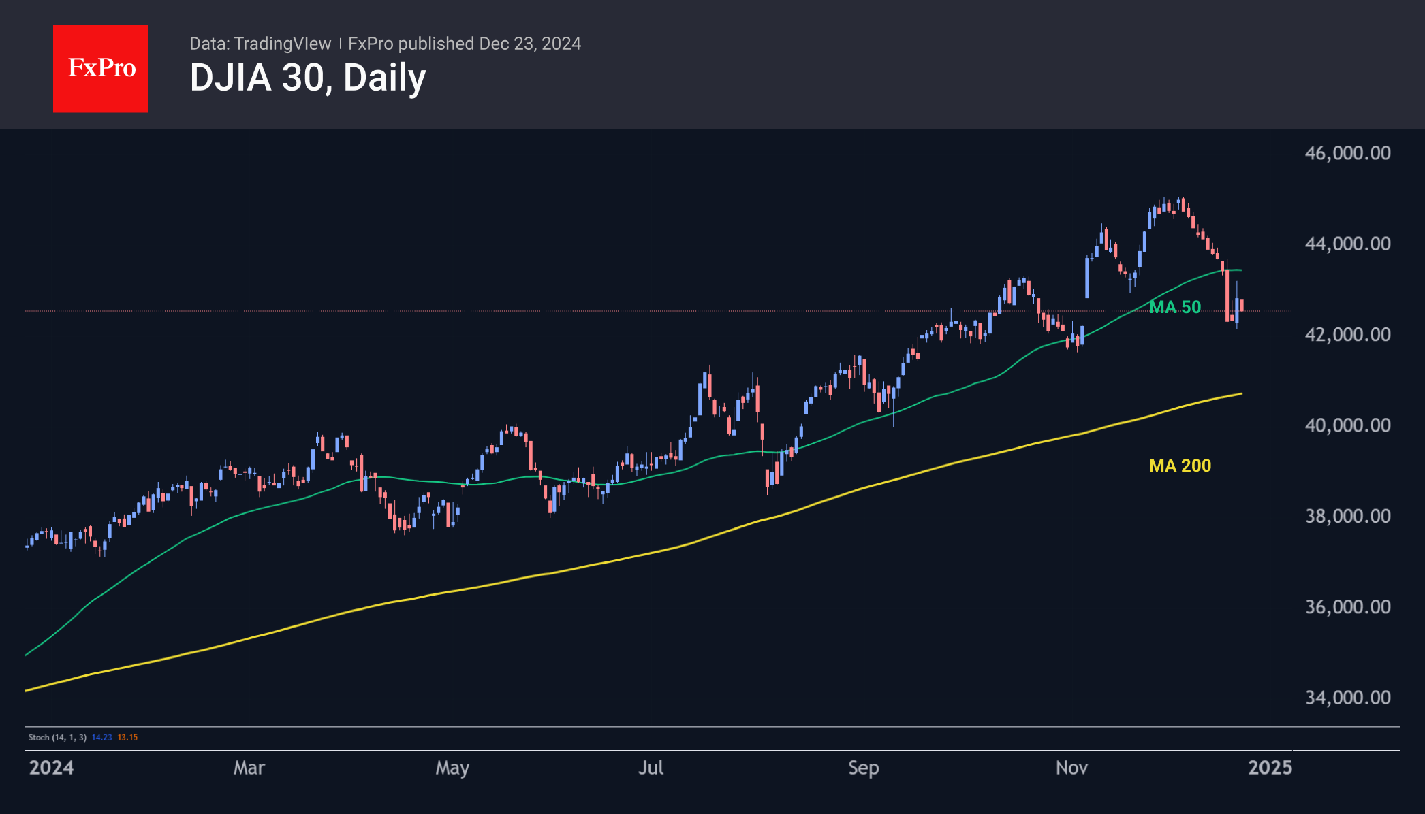Click the 2025 label on time axis
Viewport: 1425px width, 814px height.
(x=1270, y=768)
